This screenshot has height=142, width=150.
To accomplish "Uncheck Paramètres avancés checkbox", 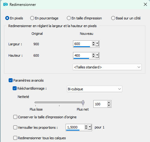I will 10,80.
